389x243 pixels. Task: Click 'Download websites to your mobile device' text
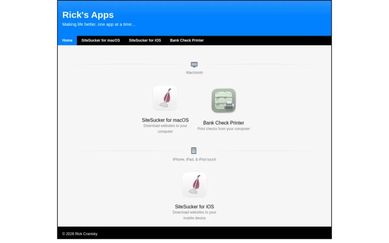[194, 215]
